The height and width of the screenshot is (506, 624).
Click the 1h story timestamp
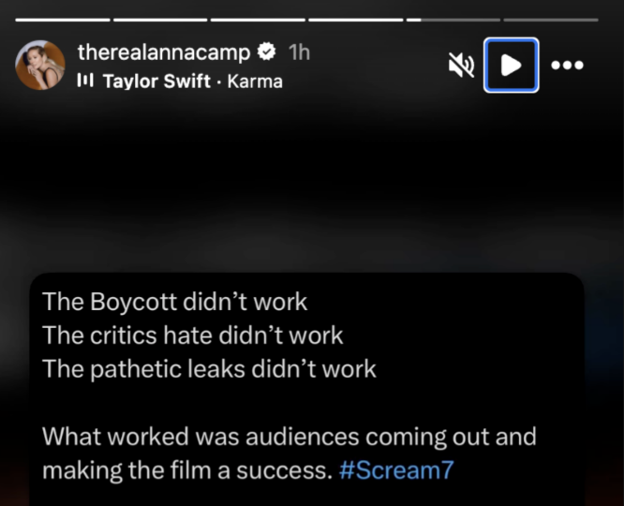pos(299,52)
